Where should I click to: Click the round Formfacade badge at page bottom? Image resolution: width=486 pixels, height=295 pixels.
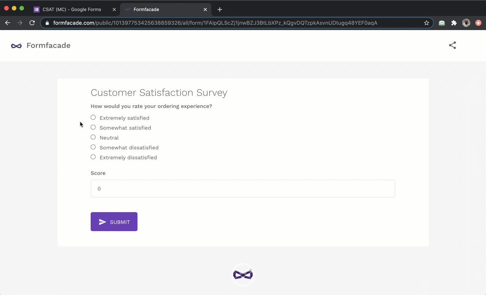tap(243, 274)
